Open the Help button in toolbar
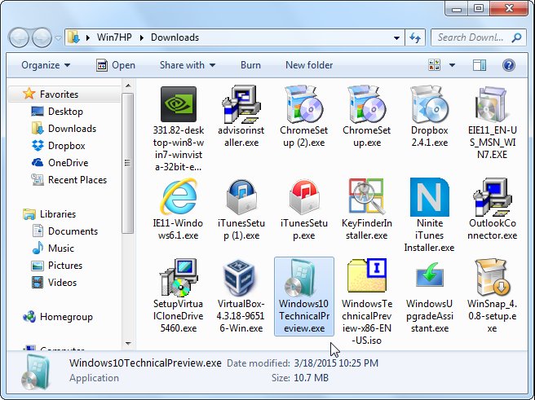The height and width of the screenshot is (400, 535). tap(508, 65)
